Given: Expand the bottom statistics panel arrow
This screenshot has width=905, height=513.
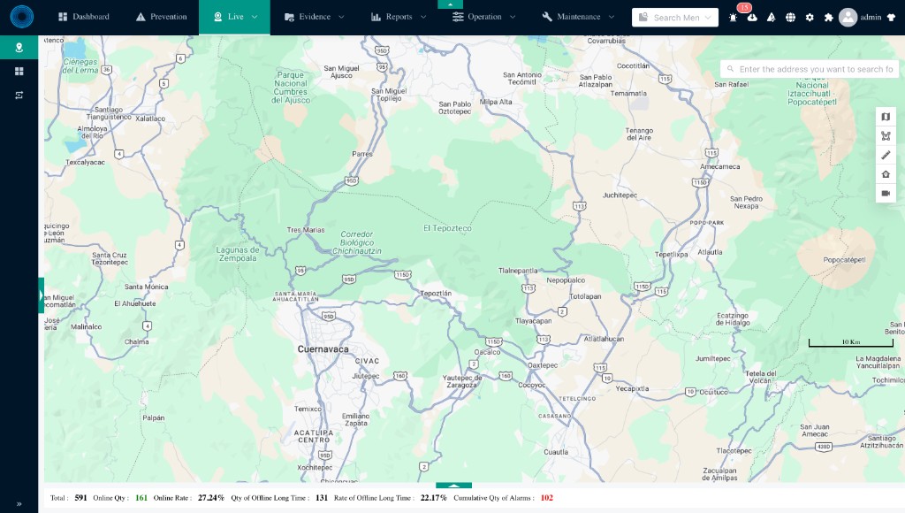Looking at the screenshot, I should point(453,486).
